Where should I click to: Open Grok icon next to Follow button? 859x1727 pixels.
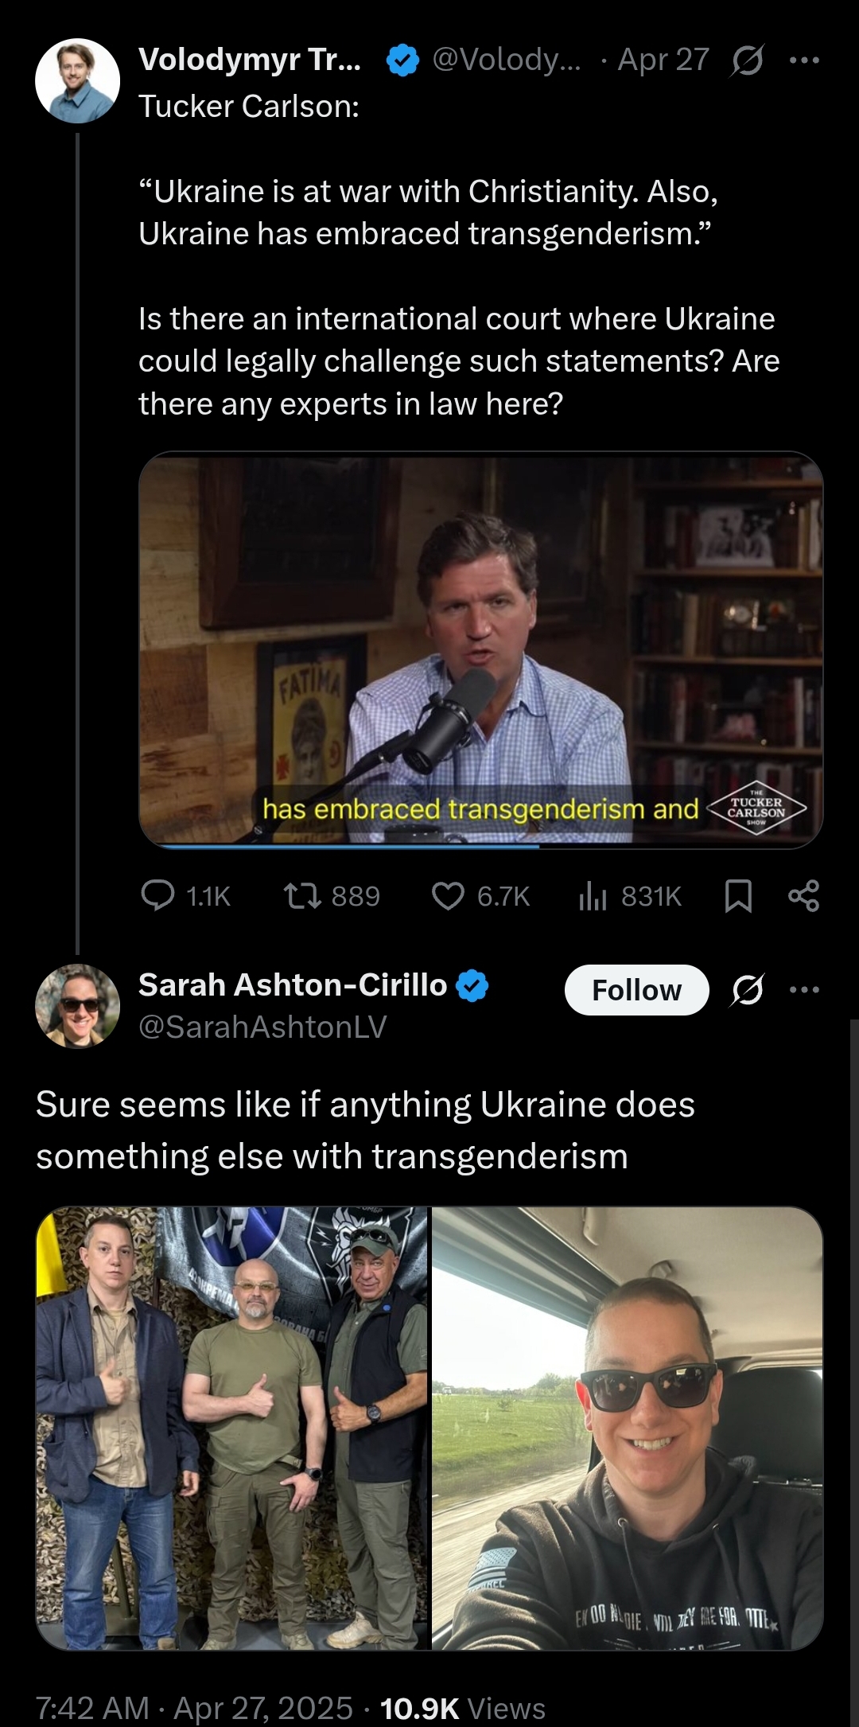(x=747, y=990)
